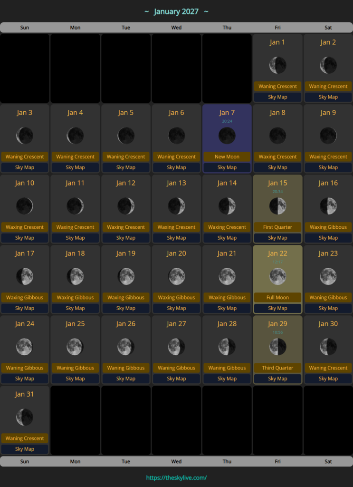Viewport: 353px width, 487px height.
Task: Click the Jan 21 gibbous moon image
Action: [x=227, y=276]
